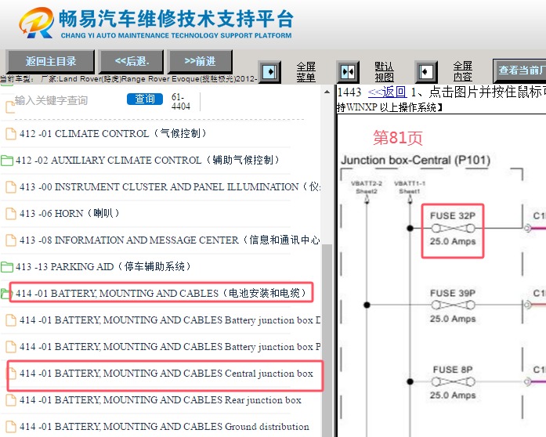
Task: Click the default view split icon
Action: pos(348,72)
